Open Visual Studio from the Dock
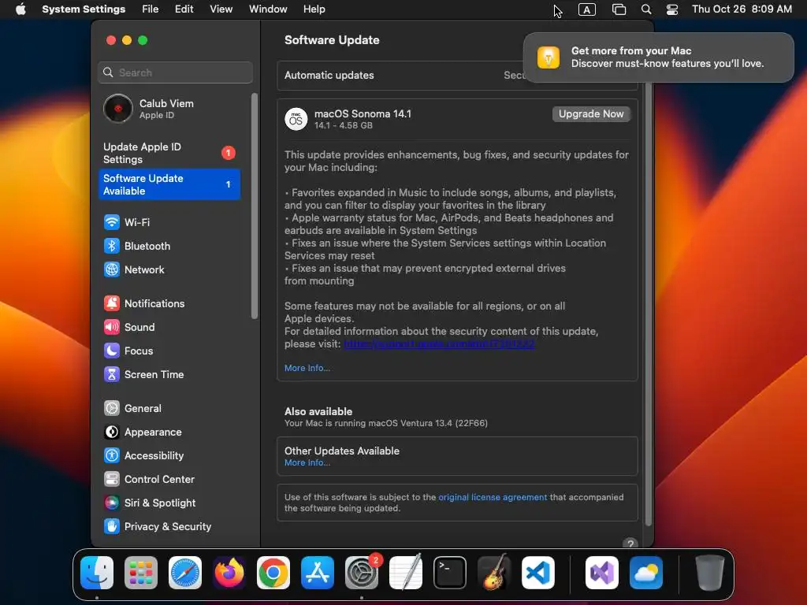The image size is (807, 605). 601,573
